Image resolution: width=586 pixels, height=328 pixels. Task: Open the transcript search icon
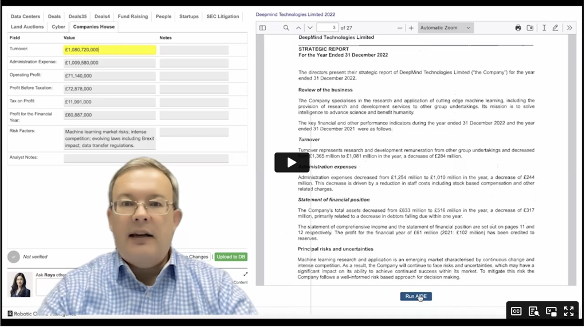[535, 312]
